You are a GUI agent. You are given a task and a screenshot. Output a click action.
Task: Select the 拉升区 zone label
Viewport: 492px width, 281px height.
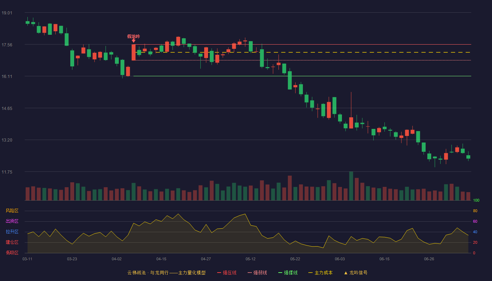12,232
